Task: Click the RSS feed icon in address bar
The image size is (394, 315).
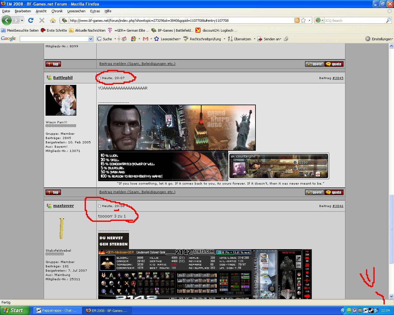Action: point(297,20)
